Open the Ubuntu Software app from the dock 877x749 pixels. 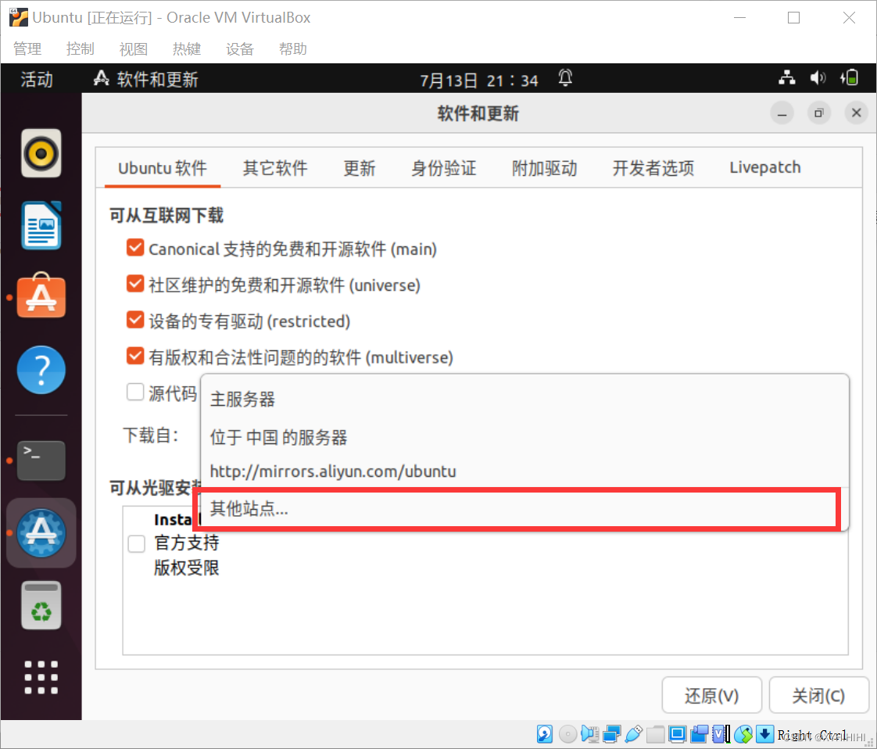click(x=41, y=296)
